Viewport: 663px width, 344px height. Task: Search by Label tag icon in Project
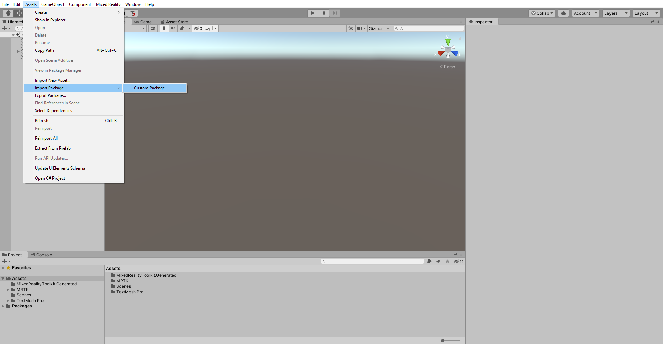[x=438, y=261]
